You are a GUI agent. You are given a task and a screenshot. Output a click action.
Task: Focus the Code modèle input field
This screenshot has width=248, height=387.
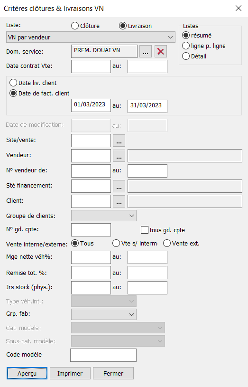click(x=103, y=355)
